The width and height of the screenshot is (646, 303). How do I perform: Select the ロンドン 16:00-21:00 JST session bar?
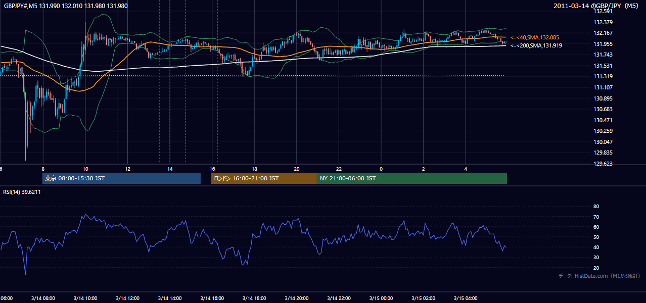264,178
